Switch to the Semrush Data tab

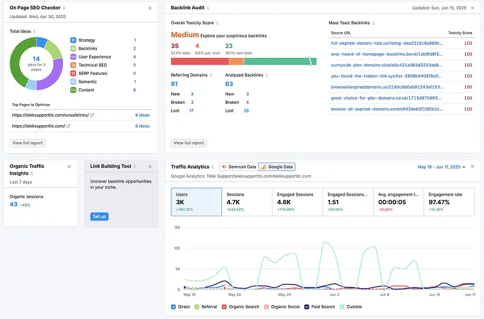click(238, 167)
